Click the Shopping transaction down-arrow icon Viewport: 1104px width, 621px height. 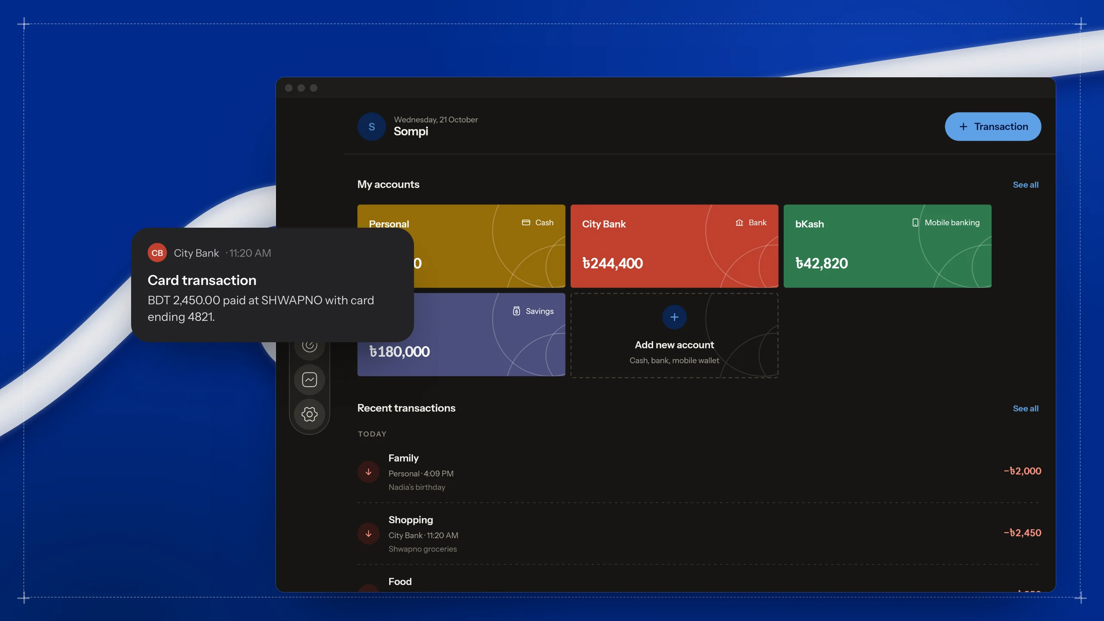click(x=368, y=533)
